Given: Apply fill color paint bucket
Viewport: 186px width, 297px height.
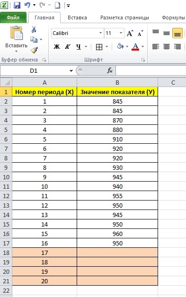Looking at the screenshot, I should click(120, 46).
